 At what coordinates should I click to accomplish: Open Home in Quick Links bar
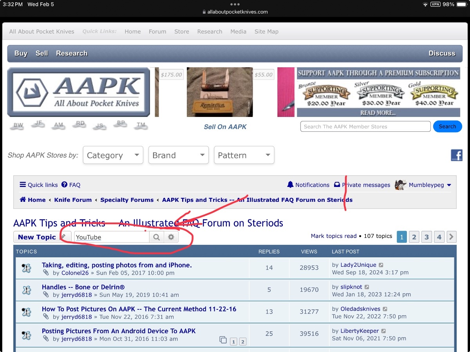click(x=133, y=32)
